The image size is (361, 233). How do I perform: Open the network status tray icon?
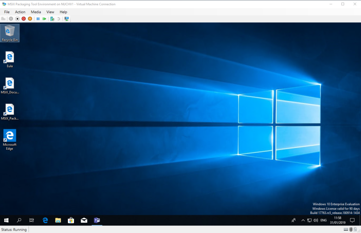coord(310,220)
